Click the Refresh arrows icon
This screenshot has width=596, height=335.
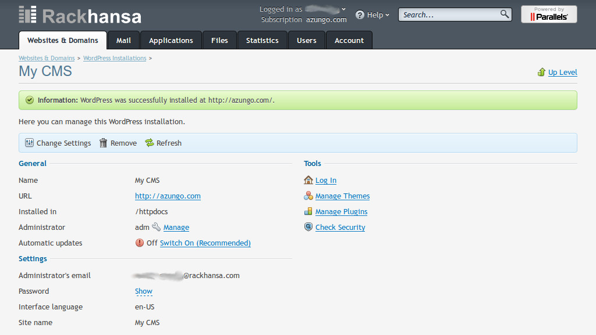pos(150,143)
